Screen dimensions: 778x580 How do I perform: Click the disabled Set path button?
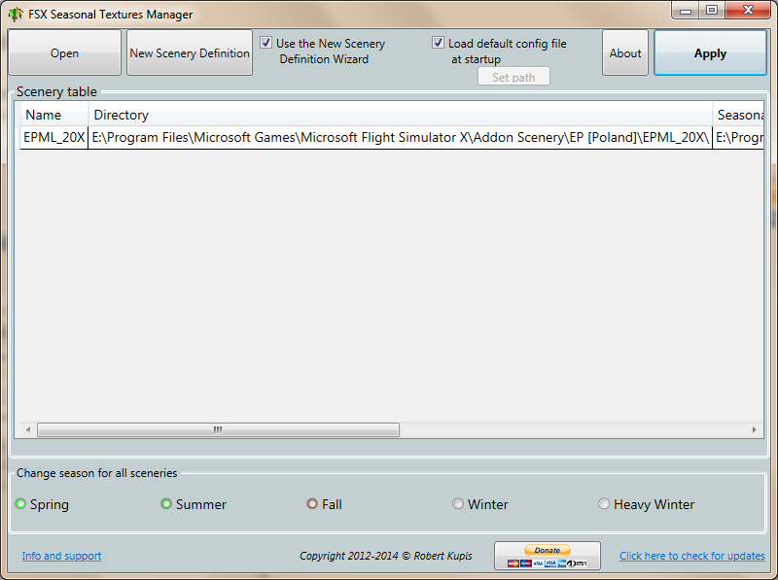(513, 77)
